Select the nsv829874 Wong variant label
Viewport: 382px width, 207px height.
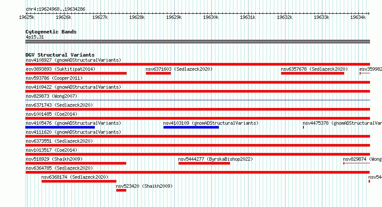(363, 159)
